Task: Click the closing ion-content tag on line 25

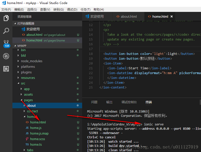Action: [113, 88]
